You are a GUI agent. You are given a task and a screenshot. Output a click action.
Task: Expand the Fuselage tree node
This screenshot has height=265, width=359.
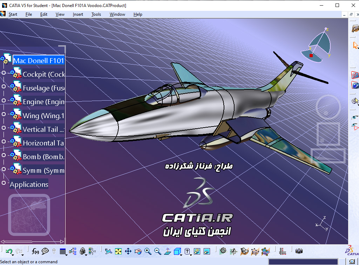click(x=4, y=87)
